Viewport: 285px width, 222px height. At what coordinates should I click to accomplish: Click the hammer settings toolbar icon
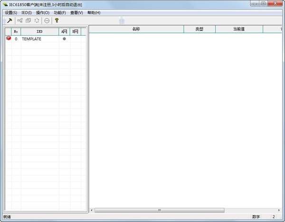[9, 20]
